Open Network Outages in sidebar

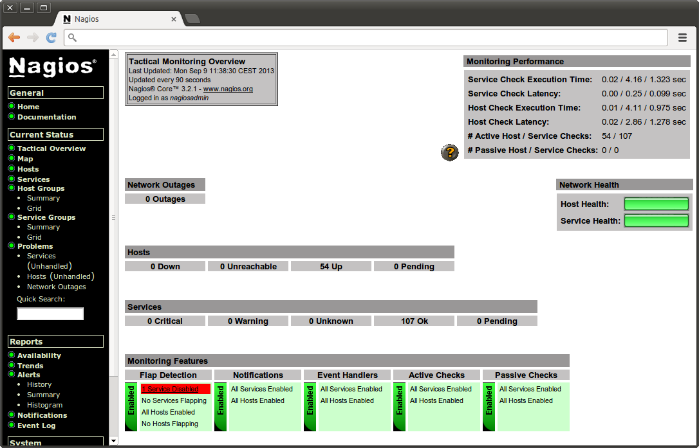(56, 287)
